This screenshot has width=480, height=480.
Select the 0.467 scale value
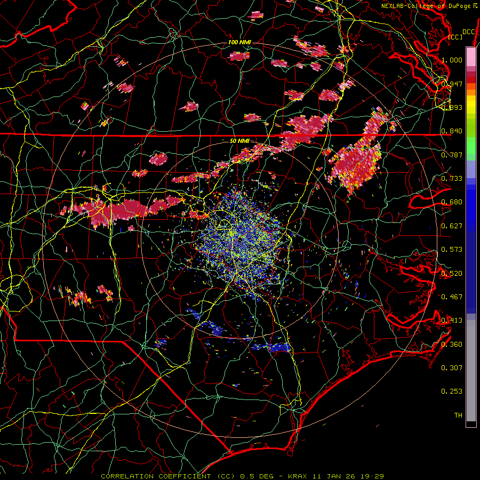coord(452,297)
